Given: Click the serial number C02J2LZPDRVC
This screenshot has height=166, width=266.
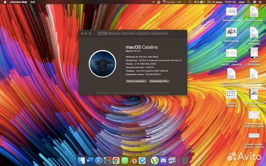Looking at the screenshot, I should point(153,75).
